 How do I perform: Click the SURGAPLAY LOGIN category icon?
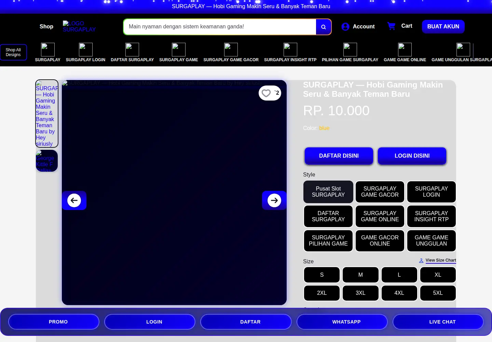click(x=86, y=50)
